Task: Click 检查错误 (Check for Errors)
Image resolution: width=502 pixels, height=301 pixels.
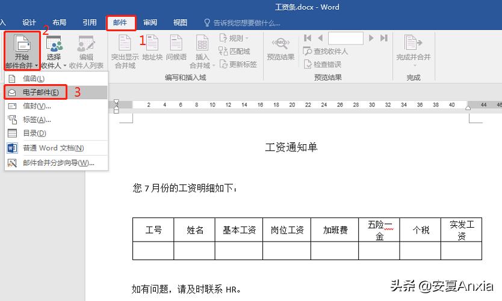Action: [x=323, y=64]
